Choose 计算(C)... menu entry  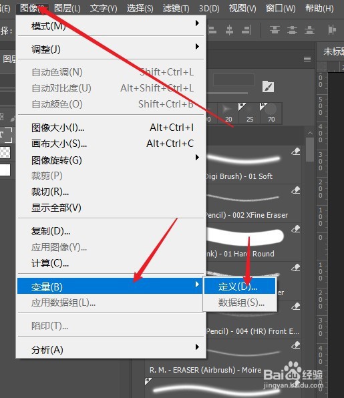click(x=112, y=263)
